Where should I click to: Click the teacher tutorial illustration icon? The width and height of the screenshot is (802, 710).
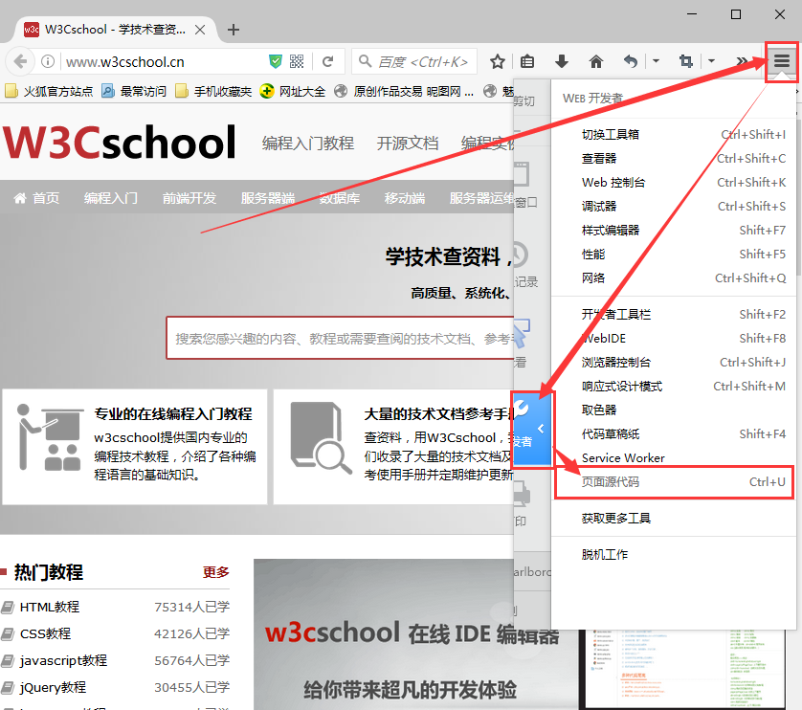coord(49,437)
